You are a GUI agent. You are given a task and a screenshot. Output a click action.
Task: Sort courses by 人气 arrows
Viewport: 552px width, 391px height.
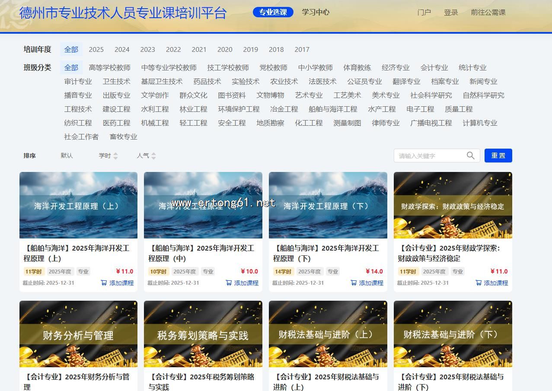click(153, 156)
